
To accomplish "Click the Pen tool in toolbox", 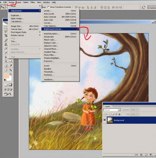I will tap(6, 61).
